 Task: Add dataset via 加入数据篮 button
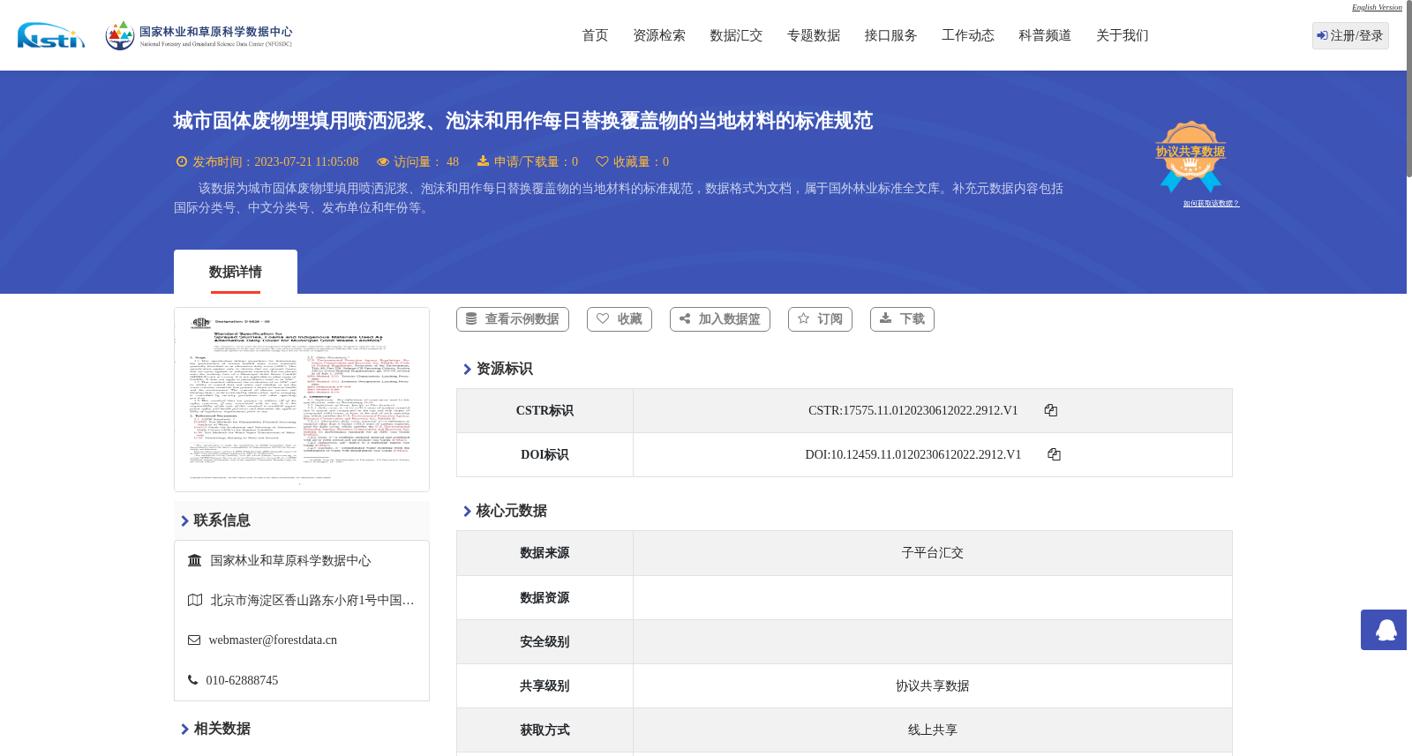coord(720,319)
